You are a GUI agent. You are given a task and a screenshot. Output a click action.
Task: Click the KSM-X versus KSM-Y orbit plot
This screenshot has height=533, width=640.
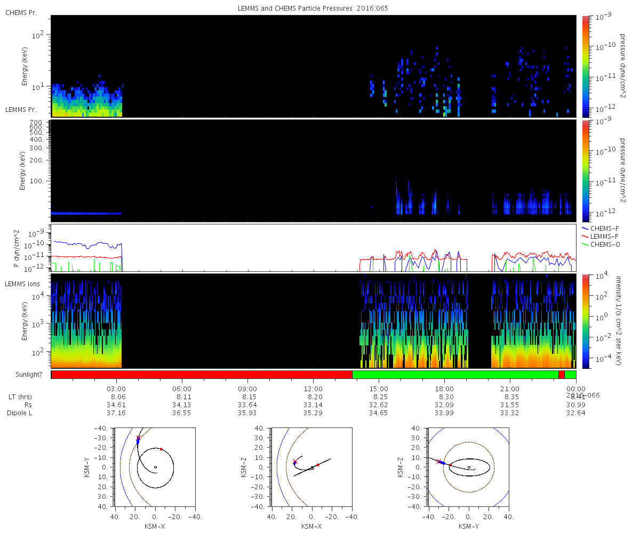pos(155,466)
